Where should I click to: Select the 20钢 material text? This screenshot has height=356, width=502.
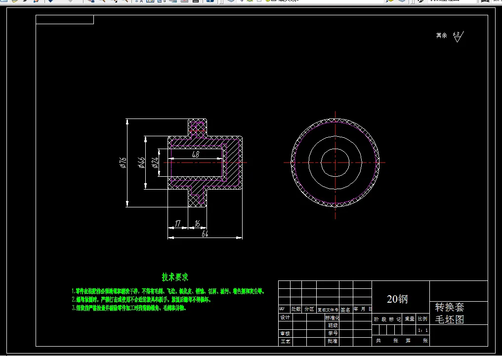point(397,299)
